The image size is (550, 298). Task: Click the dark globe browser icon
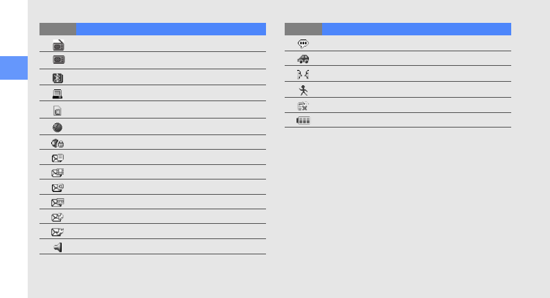click(57, 128)
